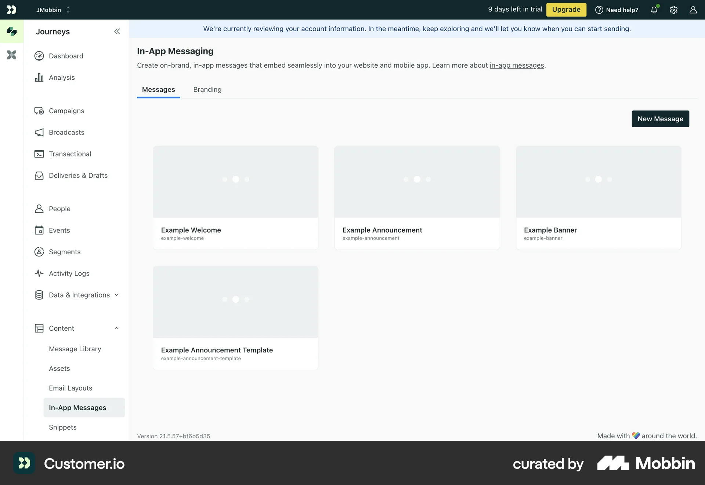Open the Transactional messages section
705x485 pixels.
point(70,154)
